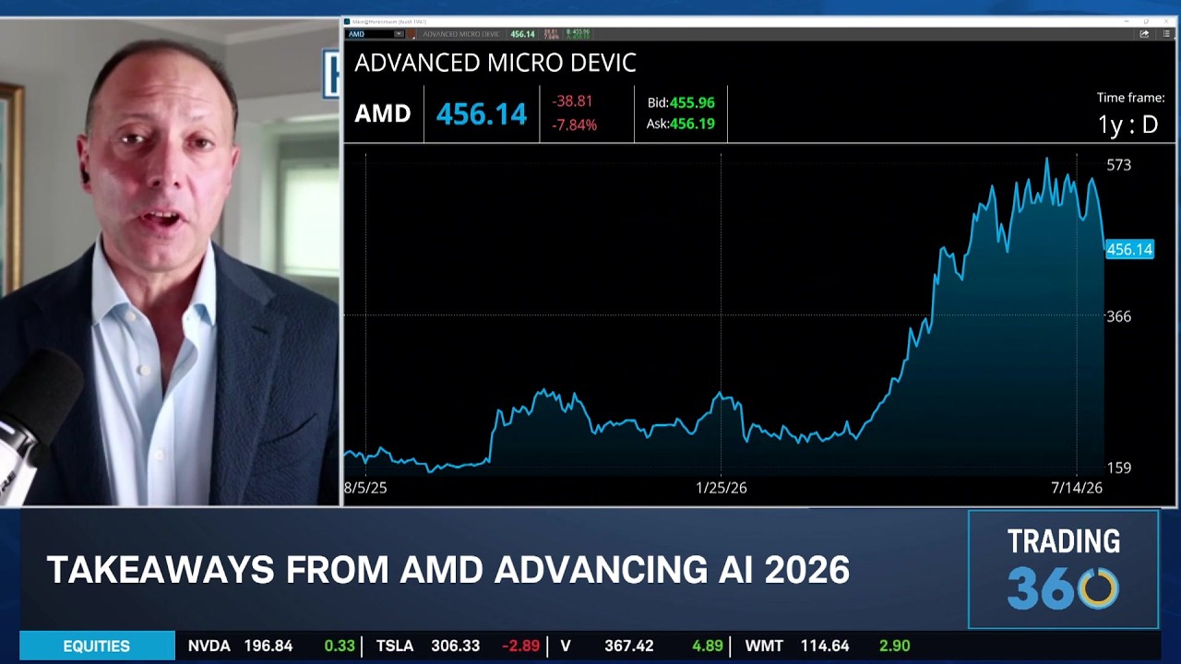
Task: Click the share icon in chart toolbar
Action: pyautogui.click(x=1144, y=34)
